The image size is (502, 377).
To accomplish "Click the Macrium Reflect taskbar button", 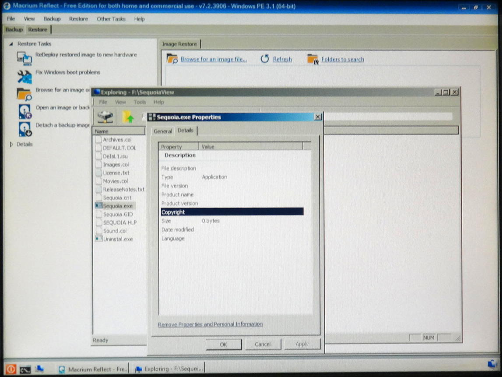I will (x=93, y=369).
